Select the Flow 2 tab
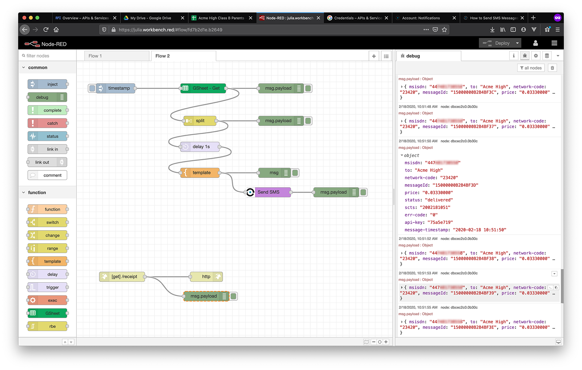 click(184, 56)
